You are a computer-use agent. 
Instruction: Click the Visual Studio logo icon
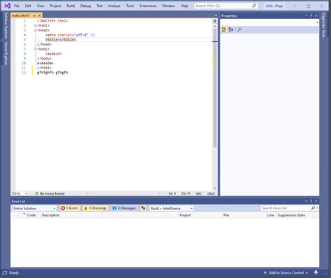(x=8, y=6)
